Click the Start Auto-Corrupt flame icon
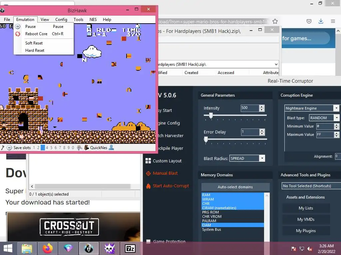 148,186
